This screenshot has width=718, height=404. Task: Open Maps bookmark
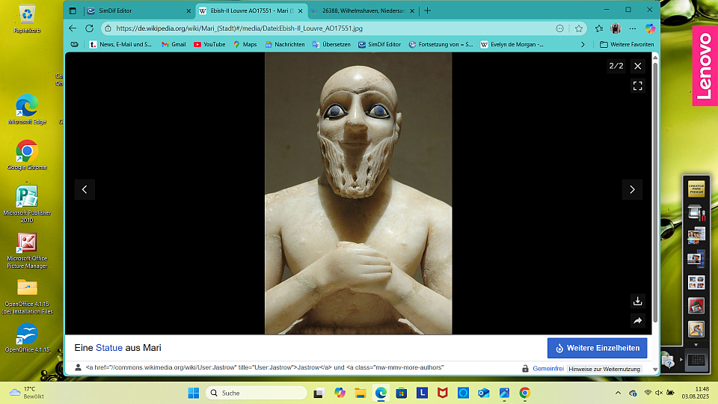point(245,44)
